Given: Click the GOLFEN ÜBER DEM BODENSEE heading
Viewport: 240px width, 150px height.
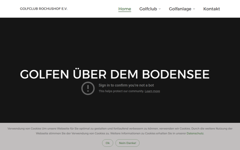Looking at the screenshot, I should point(115,74).
